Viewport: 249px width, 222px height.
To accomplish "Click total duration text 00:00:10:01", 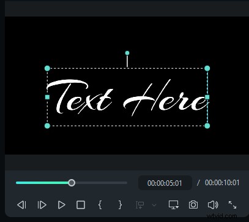I will pyautogui.click(x=222, y=183).
